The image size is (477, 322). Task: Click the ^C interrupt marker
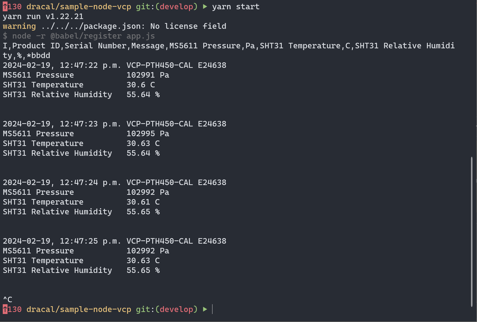point(8,299)
